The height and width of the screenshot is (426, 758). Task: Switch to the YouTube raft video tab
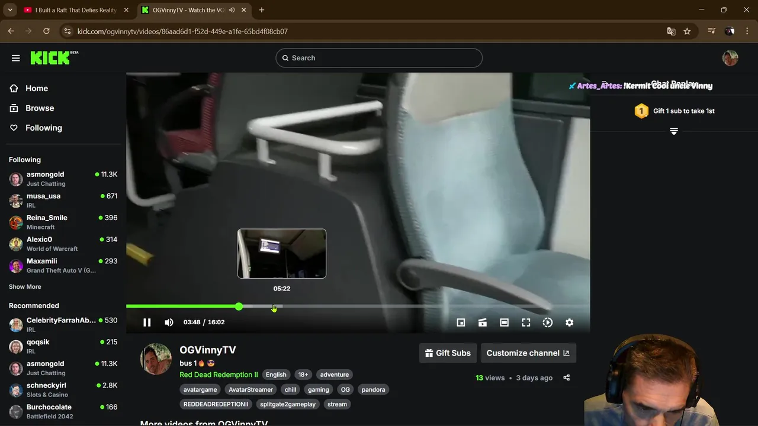point(76,10)
